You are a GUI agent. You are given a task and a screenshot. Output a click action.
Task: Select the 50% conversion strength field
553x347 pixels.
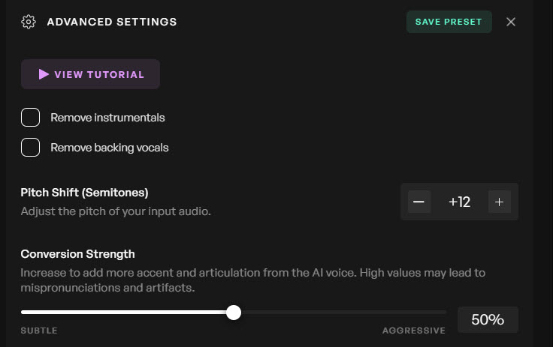click(488, 319)
